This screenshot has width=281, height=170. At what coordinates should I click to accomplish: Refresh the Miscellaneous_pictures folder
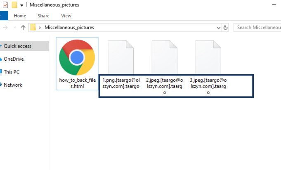[x=225, y=28]
